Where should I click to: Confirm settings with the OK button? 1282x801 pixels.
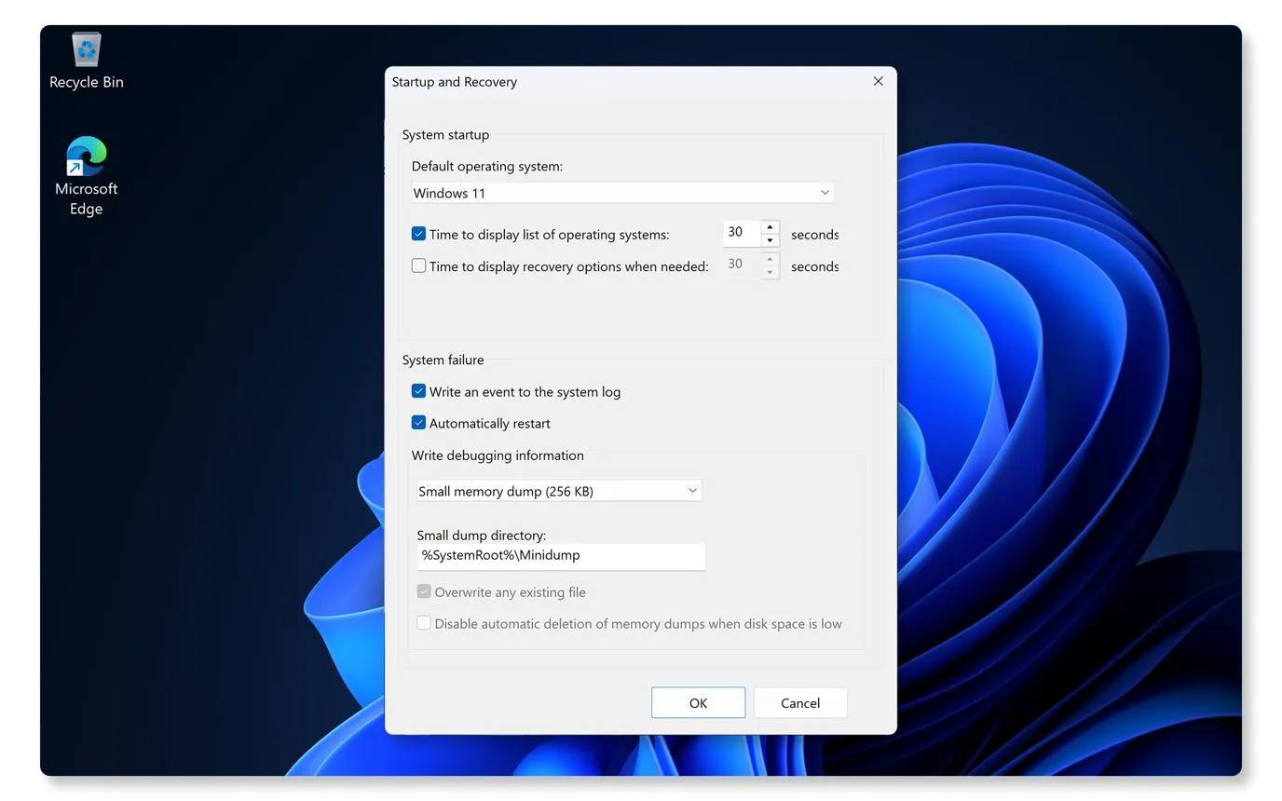(x=698, y=703)
